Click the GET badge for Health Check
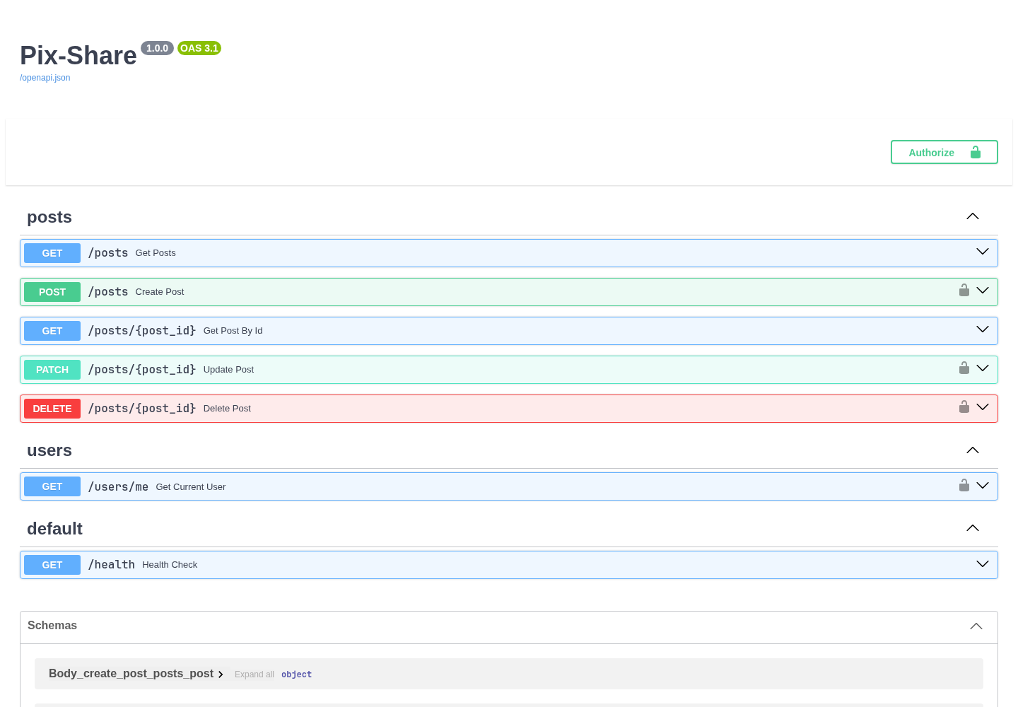 [52, 565]
